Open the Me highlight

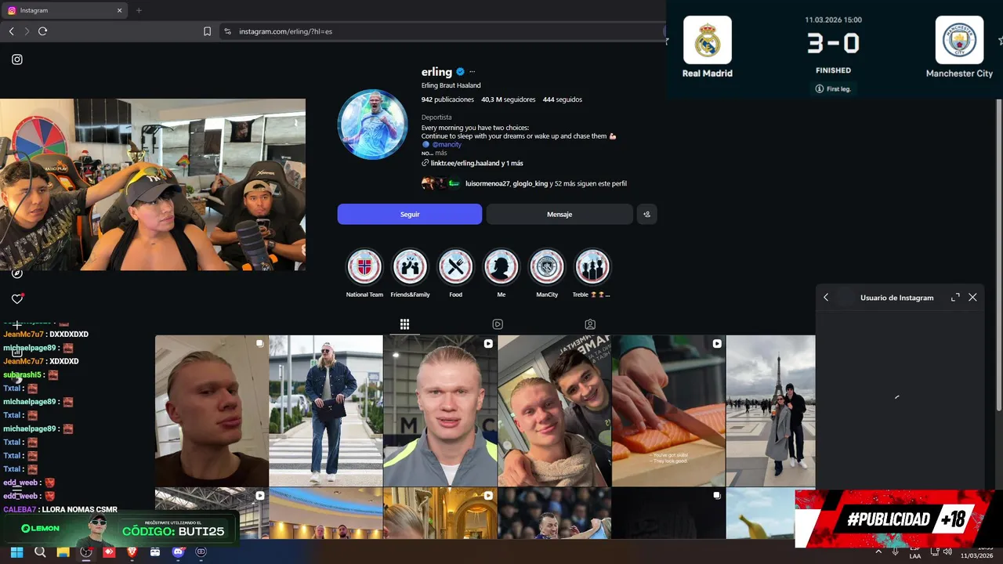pos(501,267)
